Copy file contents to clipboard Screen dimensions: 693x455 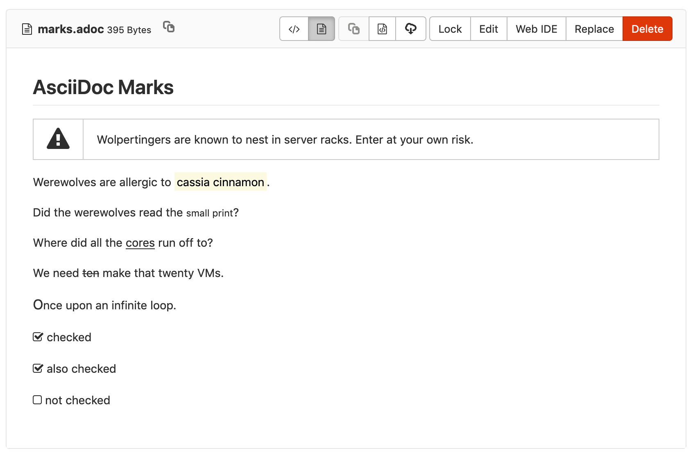(x=354, y=29)
